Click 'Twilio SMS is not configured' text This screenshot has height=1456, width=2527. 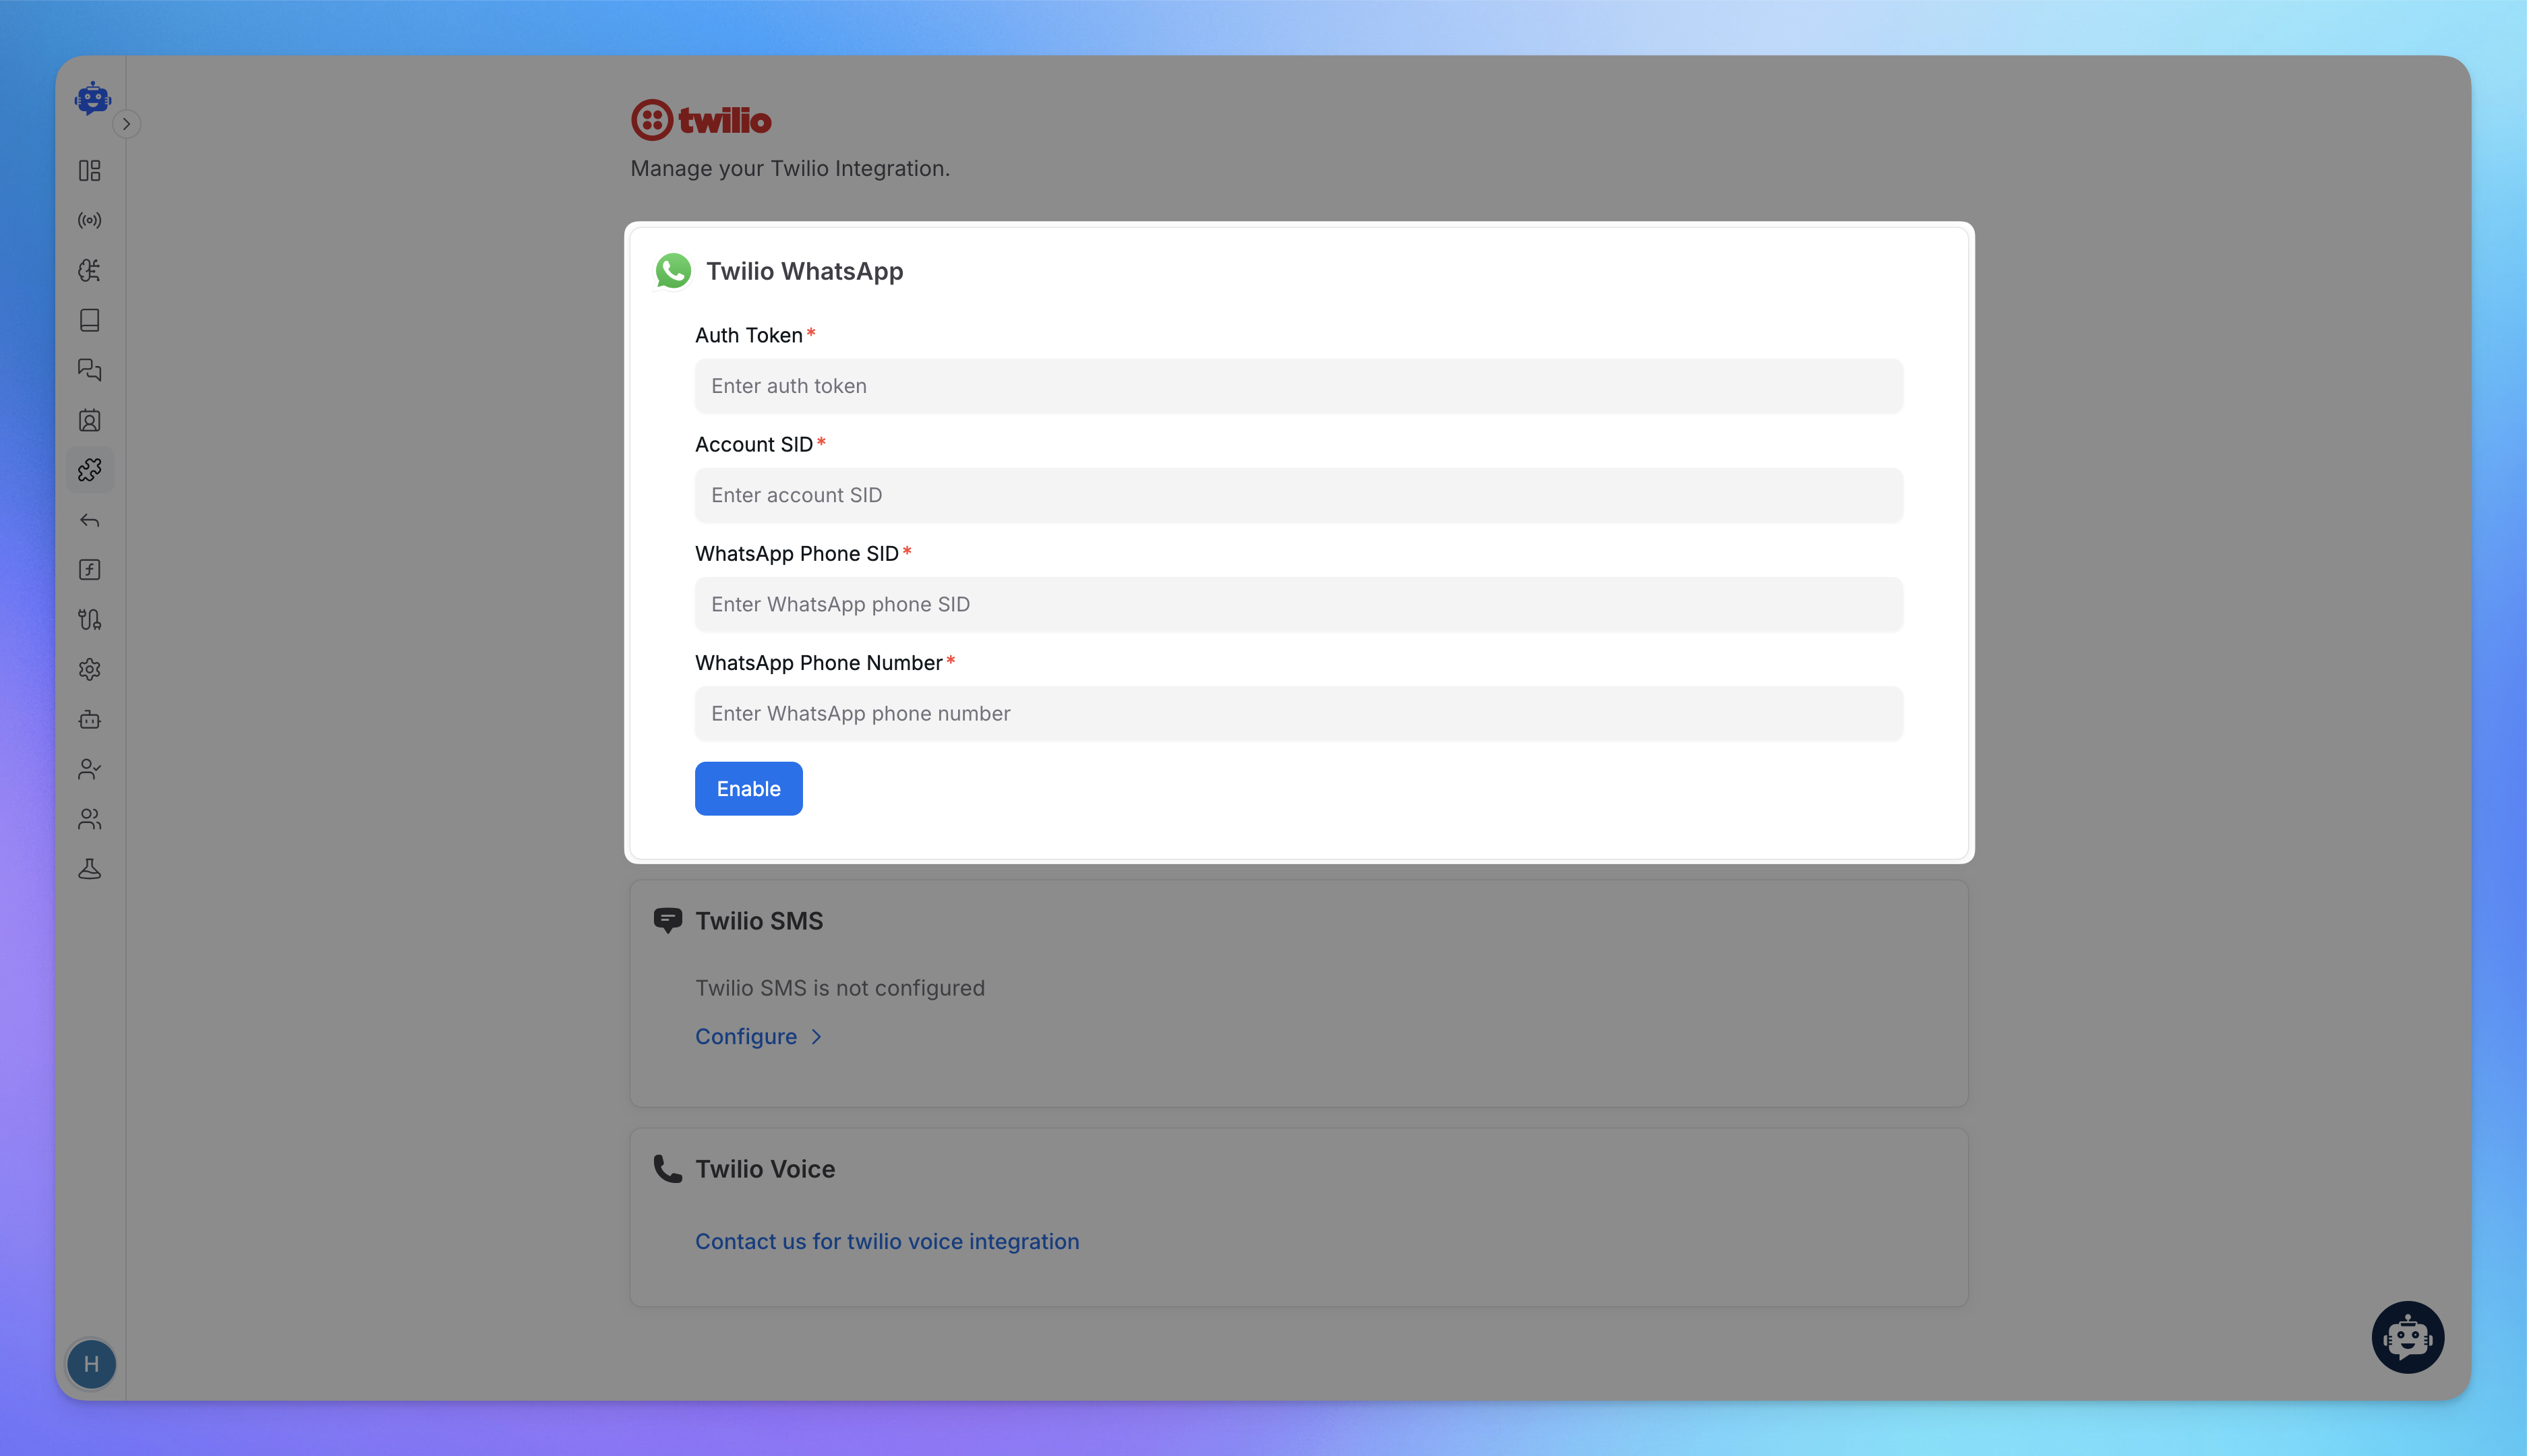[x=840, y=988]
